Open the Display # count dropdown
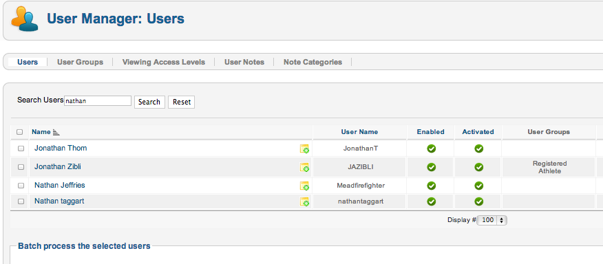The image size is (603, 264). coord(492,220)
